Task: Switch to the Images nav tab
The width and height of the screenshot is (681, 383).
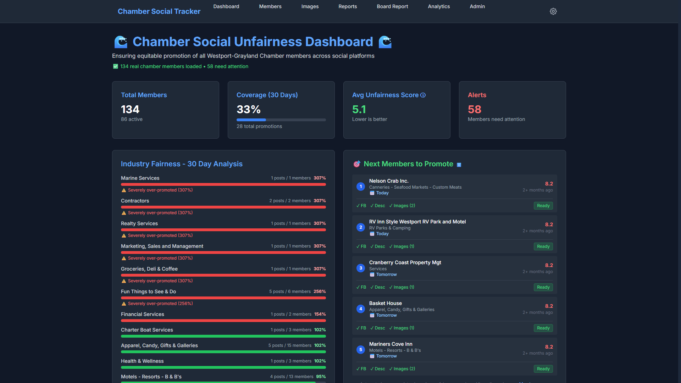Action: pos(310,6)
